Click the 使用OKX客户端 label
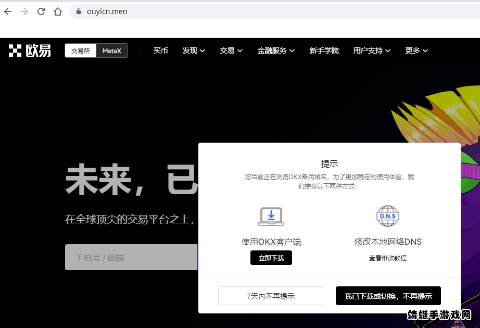Screen dimensions: 480x328 click(271, 242)
